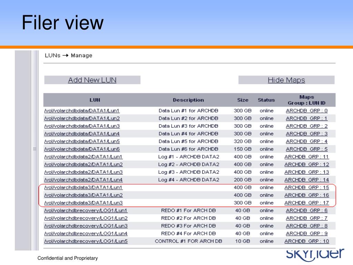The width and height of the screenshot is (353, 265).
Task: Click the ARCHDB_GRP : 12 map link
Action: pos(306,164)
